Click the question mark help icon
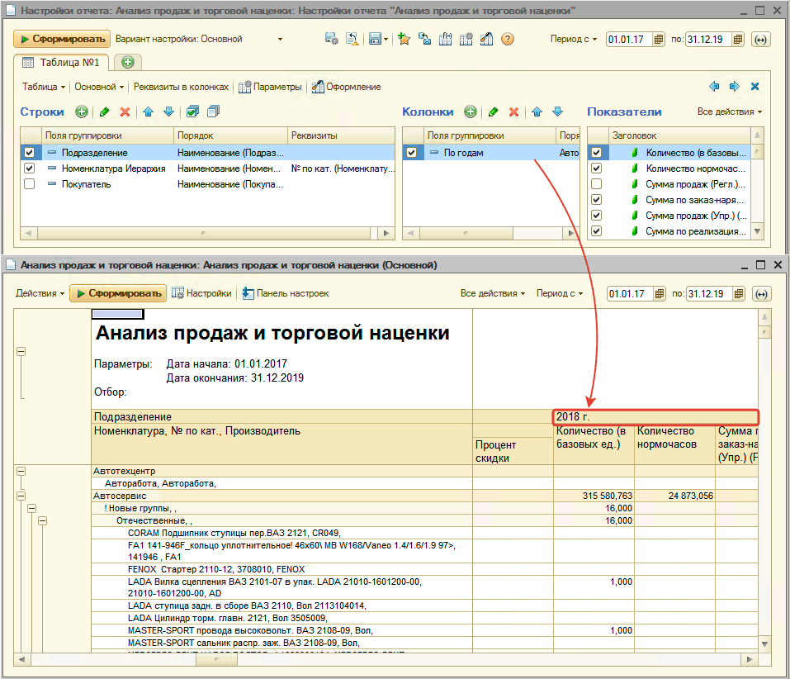The width and height of the screenshot is (790, 679). pyautogui.click(x=507, y=39)
